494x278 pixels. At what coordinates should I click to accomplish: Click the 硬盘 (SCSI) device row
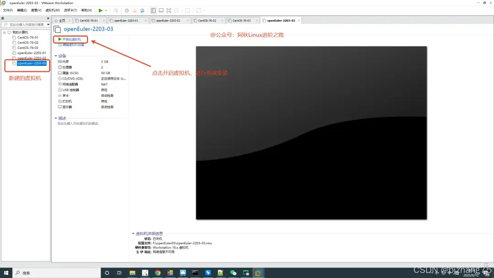(92, 73)
